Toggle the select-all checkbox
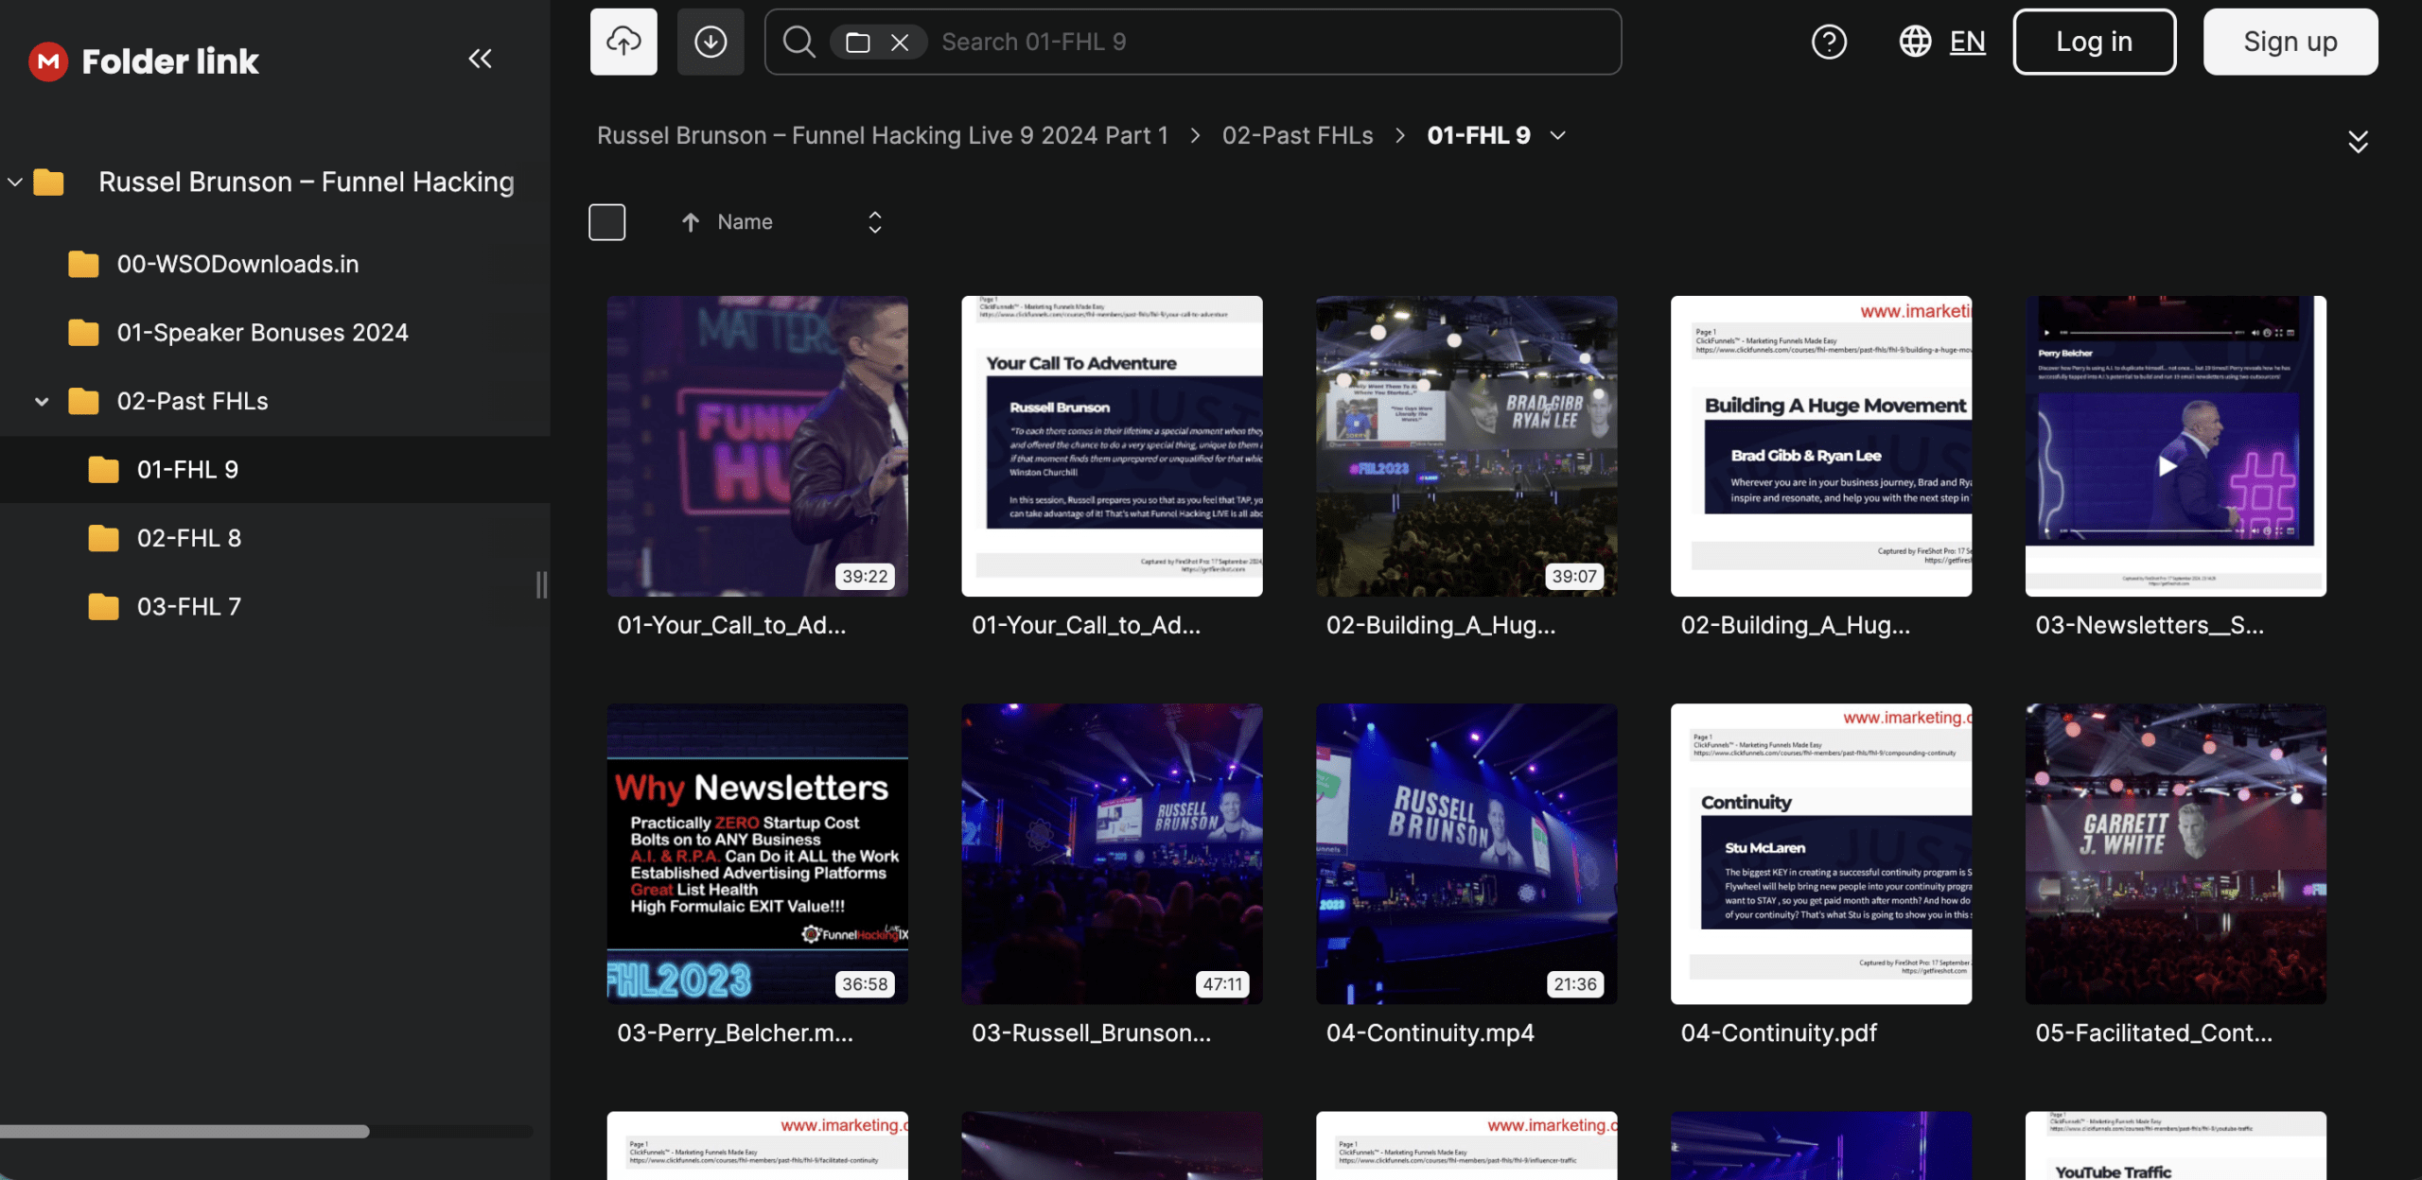2422x1180 pixels. (x=606, y=222)
